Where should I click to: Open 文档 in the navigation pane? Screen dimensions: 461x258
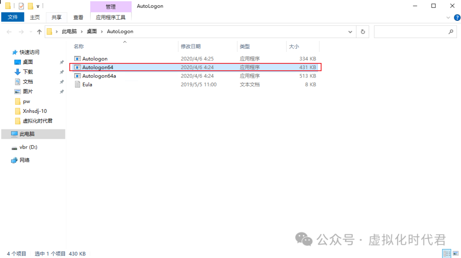pos(28,81)
